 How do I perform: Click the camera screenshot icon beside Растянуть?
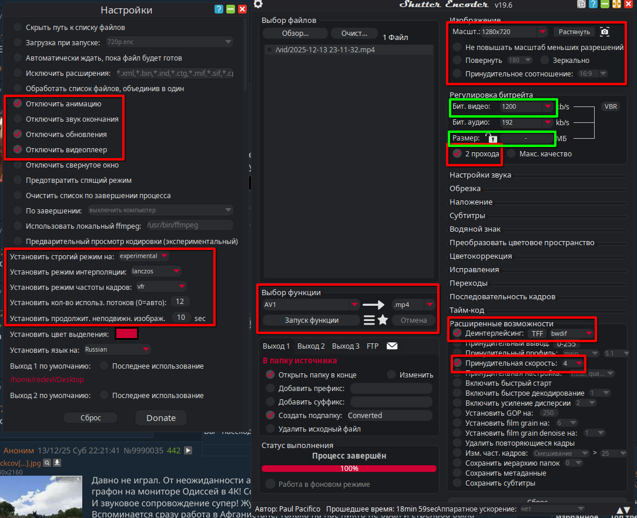coord(605,32)
